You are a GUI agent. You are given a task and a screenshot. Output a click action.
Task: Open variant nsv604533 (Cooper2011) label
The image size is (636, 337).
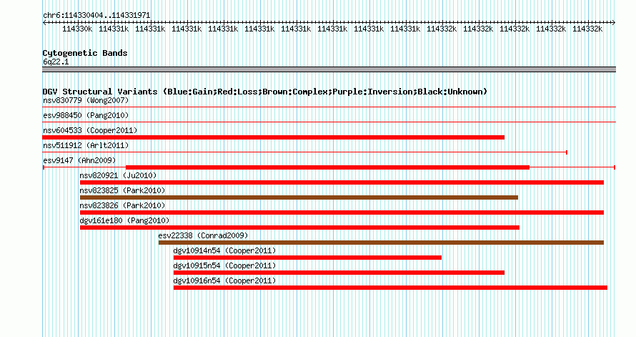[90, 130]
